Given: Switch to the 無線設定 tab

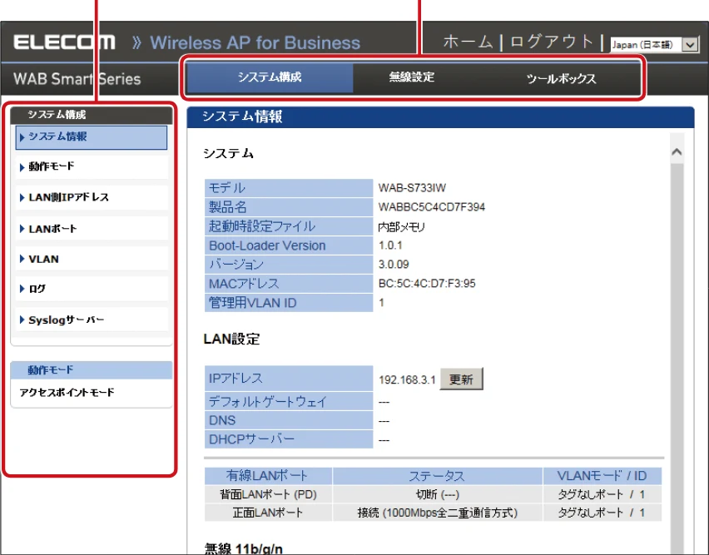Looking at the screenshot, I should [411, 77].
